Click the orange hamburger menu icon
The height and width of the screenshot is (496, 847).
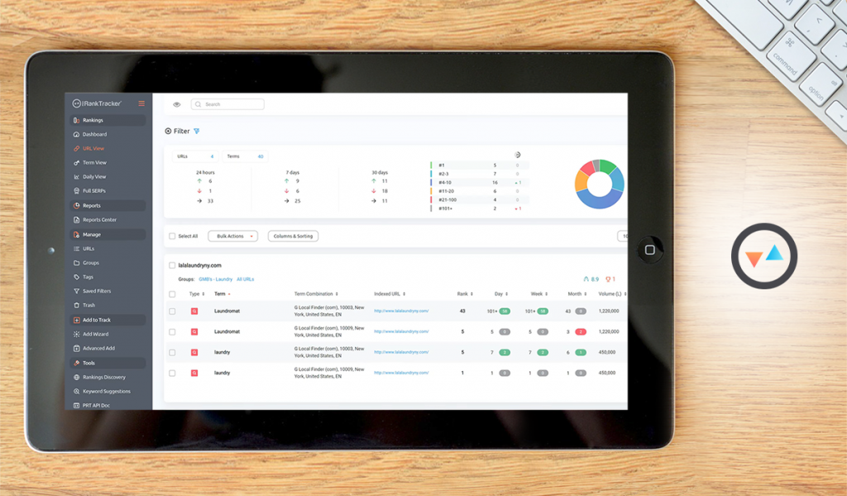click(141, 103)
